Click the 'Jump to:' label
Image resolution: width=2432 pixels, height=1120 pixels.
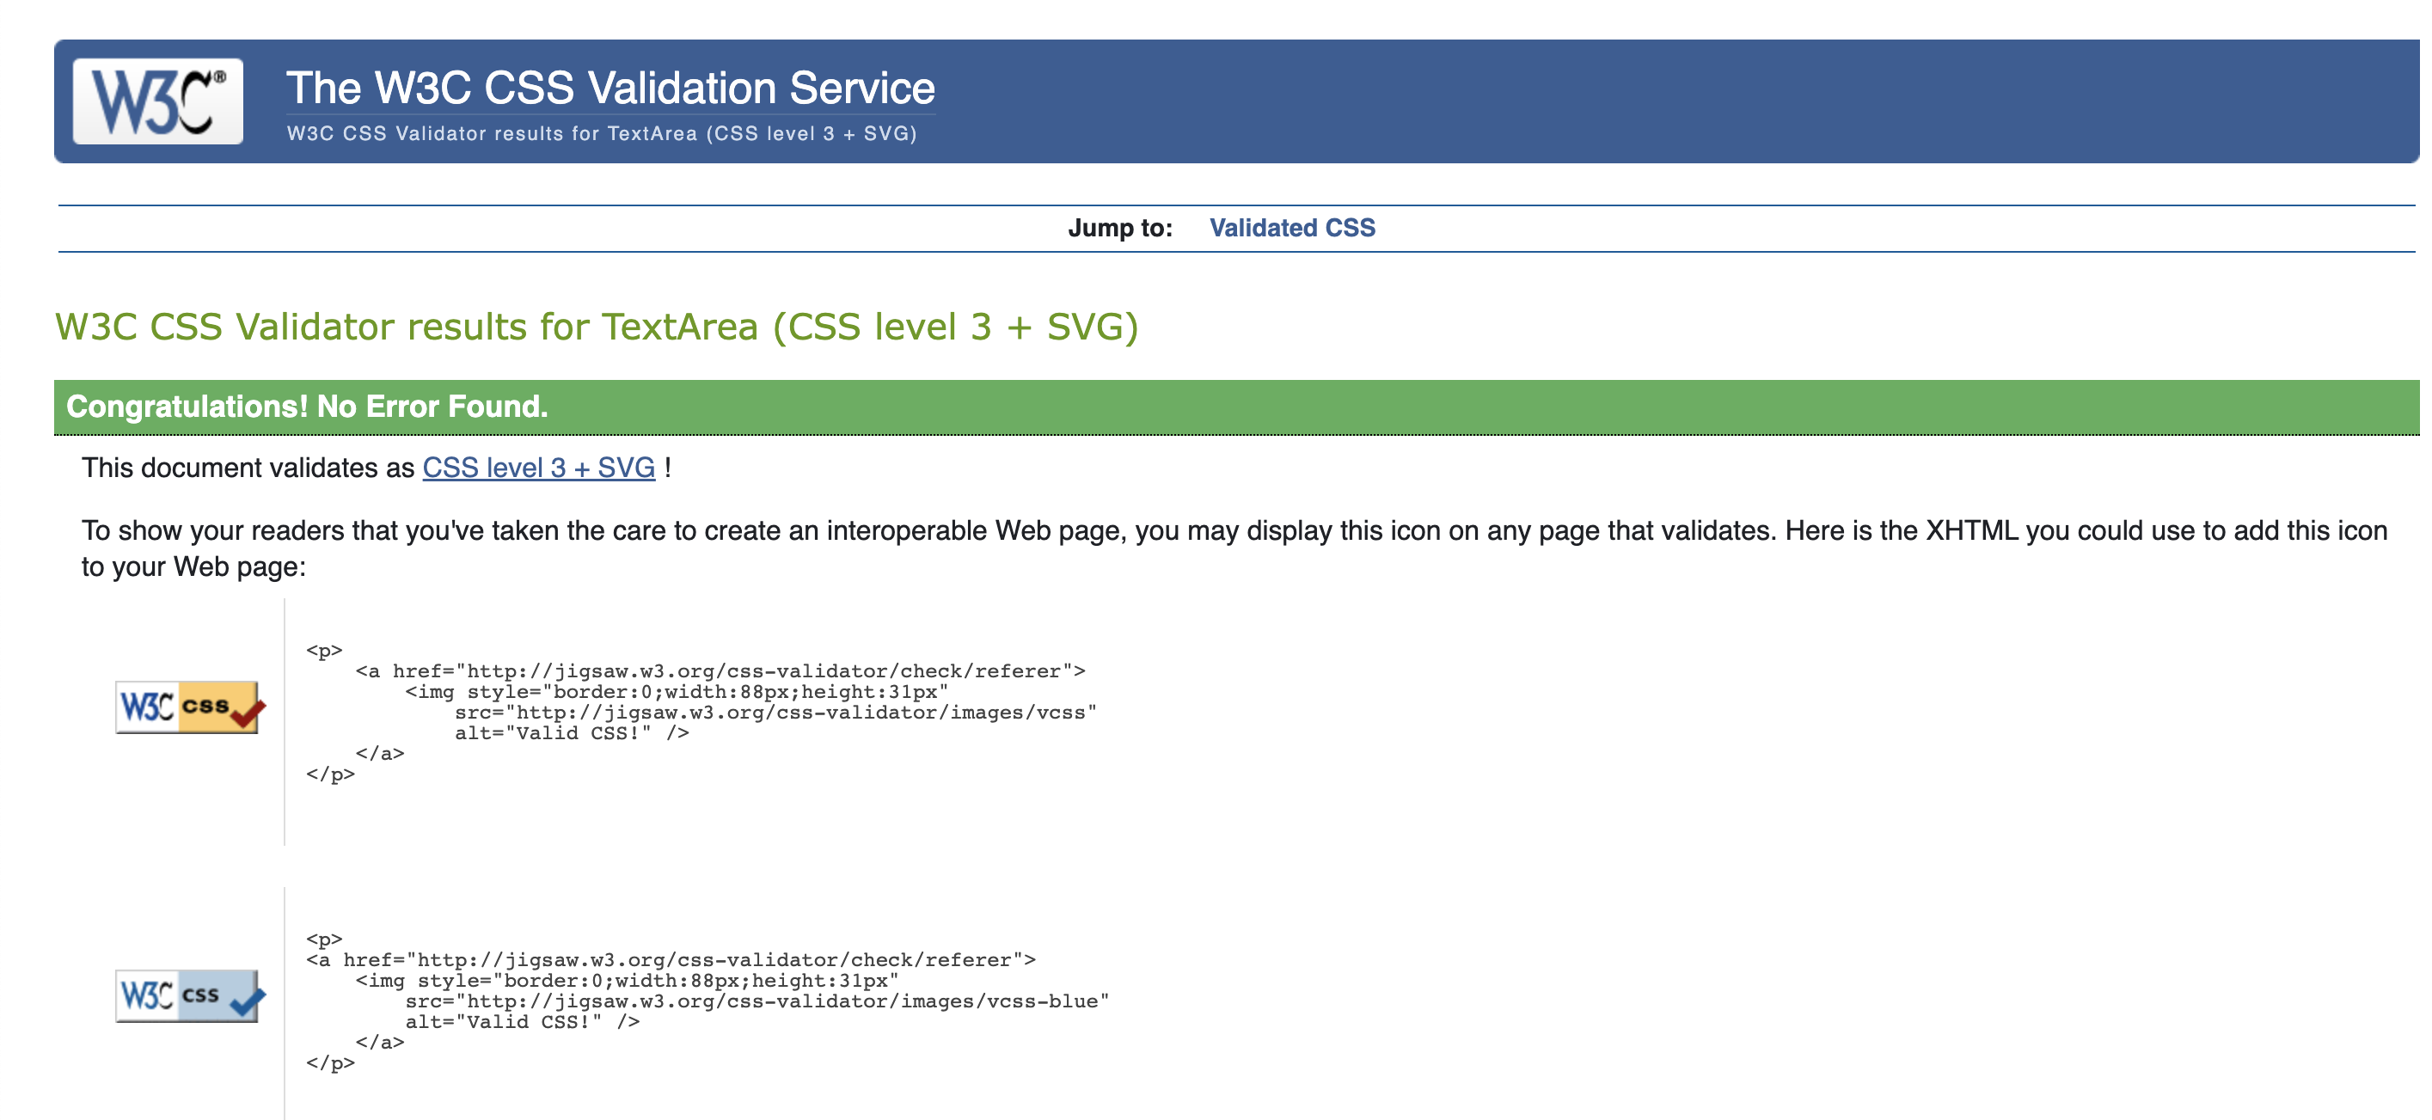pos(1119,228)
